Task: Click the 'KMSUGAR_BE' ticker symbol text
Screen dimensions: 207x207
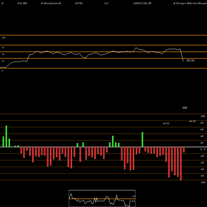Action: [142, 3]
